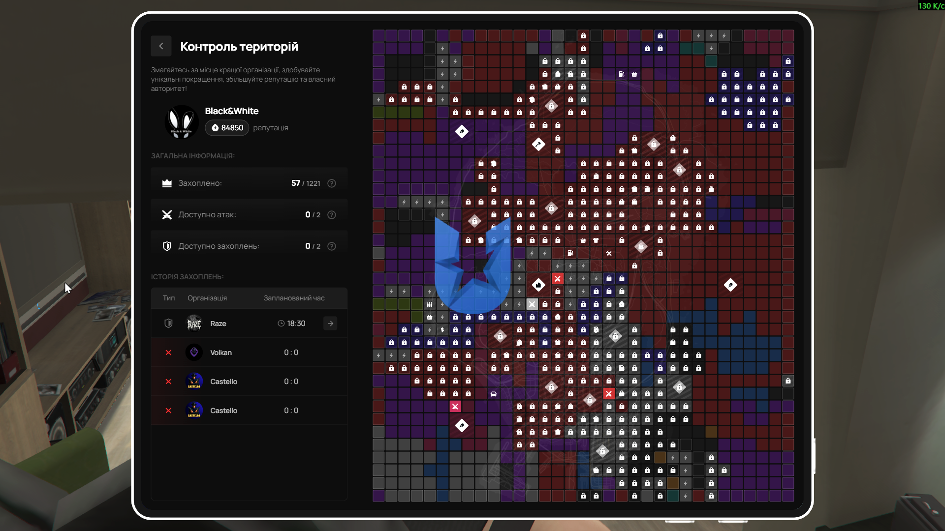Viewport: 945px width, 531px height.
Task: Click the Black&White rabbit logo
Action: coord(181,121)
